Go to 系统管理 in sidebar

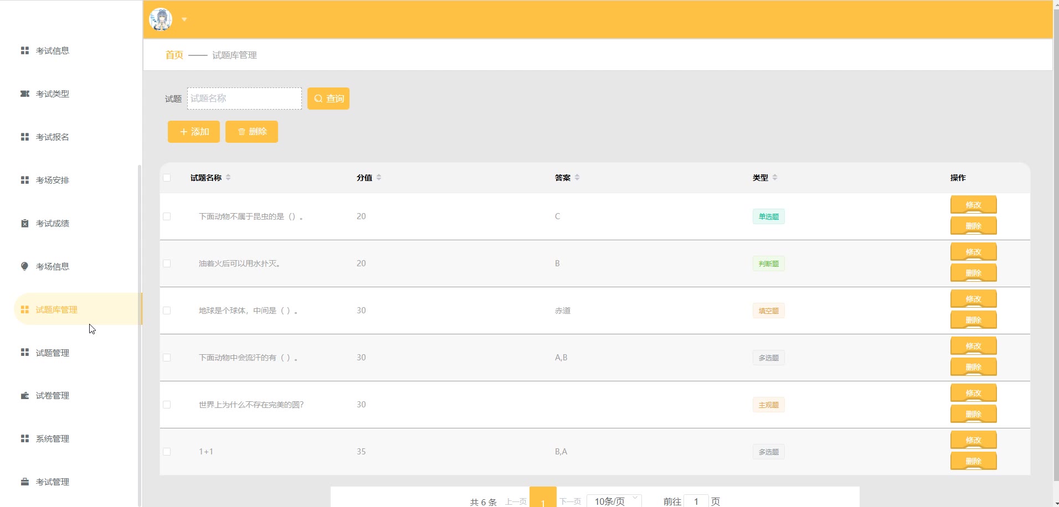pos(53,438)
